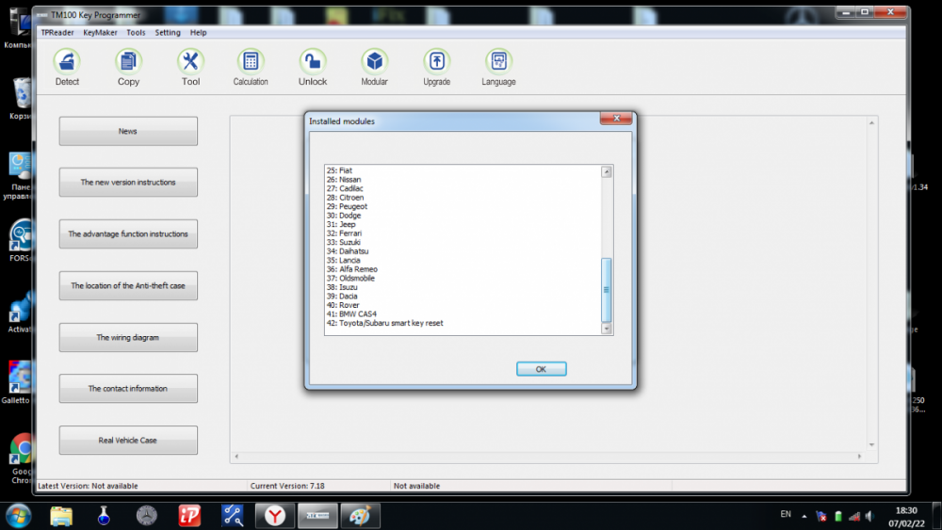This screenshot has height=530, width=942.
Task: Select the 37: Oldsmobile entry
Action: pos(350,279)
